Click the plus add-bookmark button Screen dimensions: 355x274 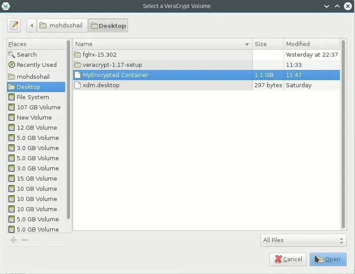pyautogui.click(x=13, y=239)
